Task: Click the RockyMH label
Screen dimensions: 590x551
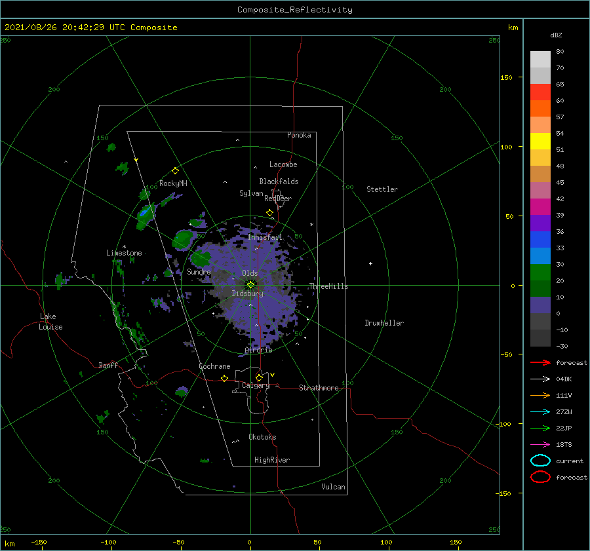Action: click(x=173, y=183)
